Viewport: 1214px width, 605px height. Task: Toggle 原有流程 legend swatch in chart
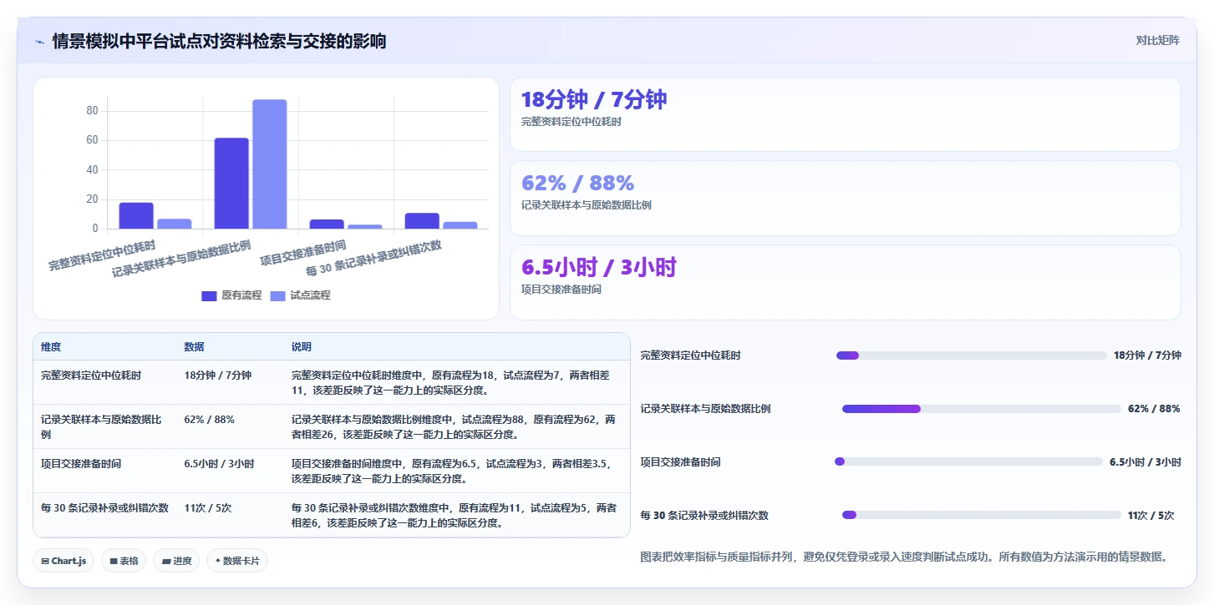pos(209,295)
